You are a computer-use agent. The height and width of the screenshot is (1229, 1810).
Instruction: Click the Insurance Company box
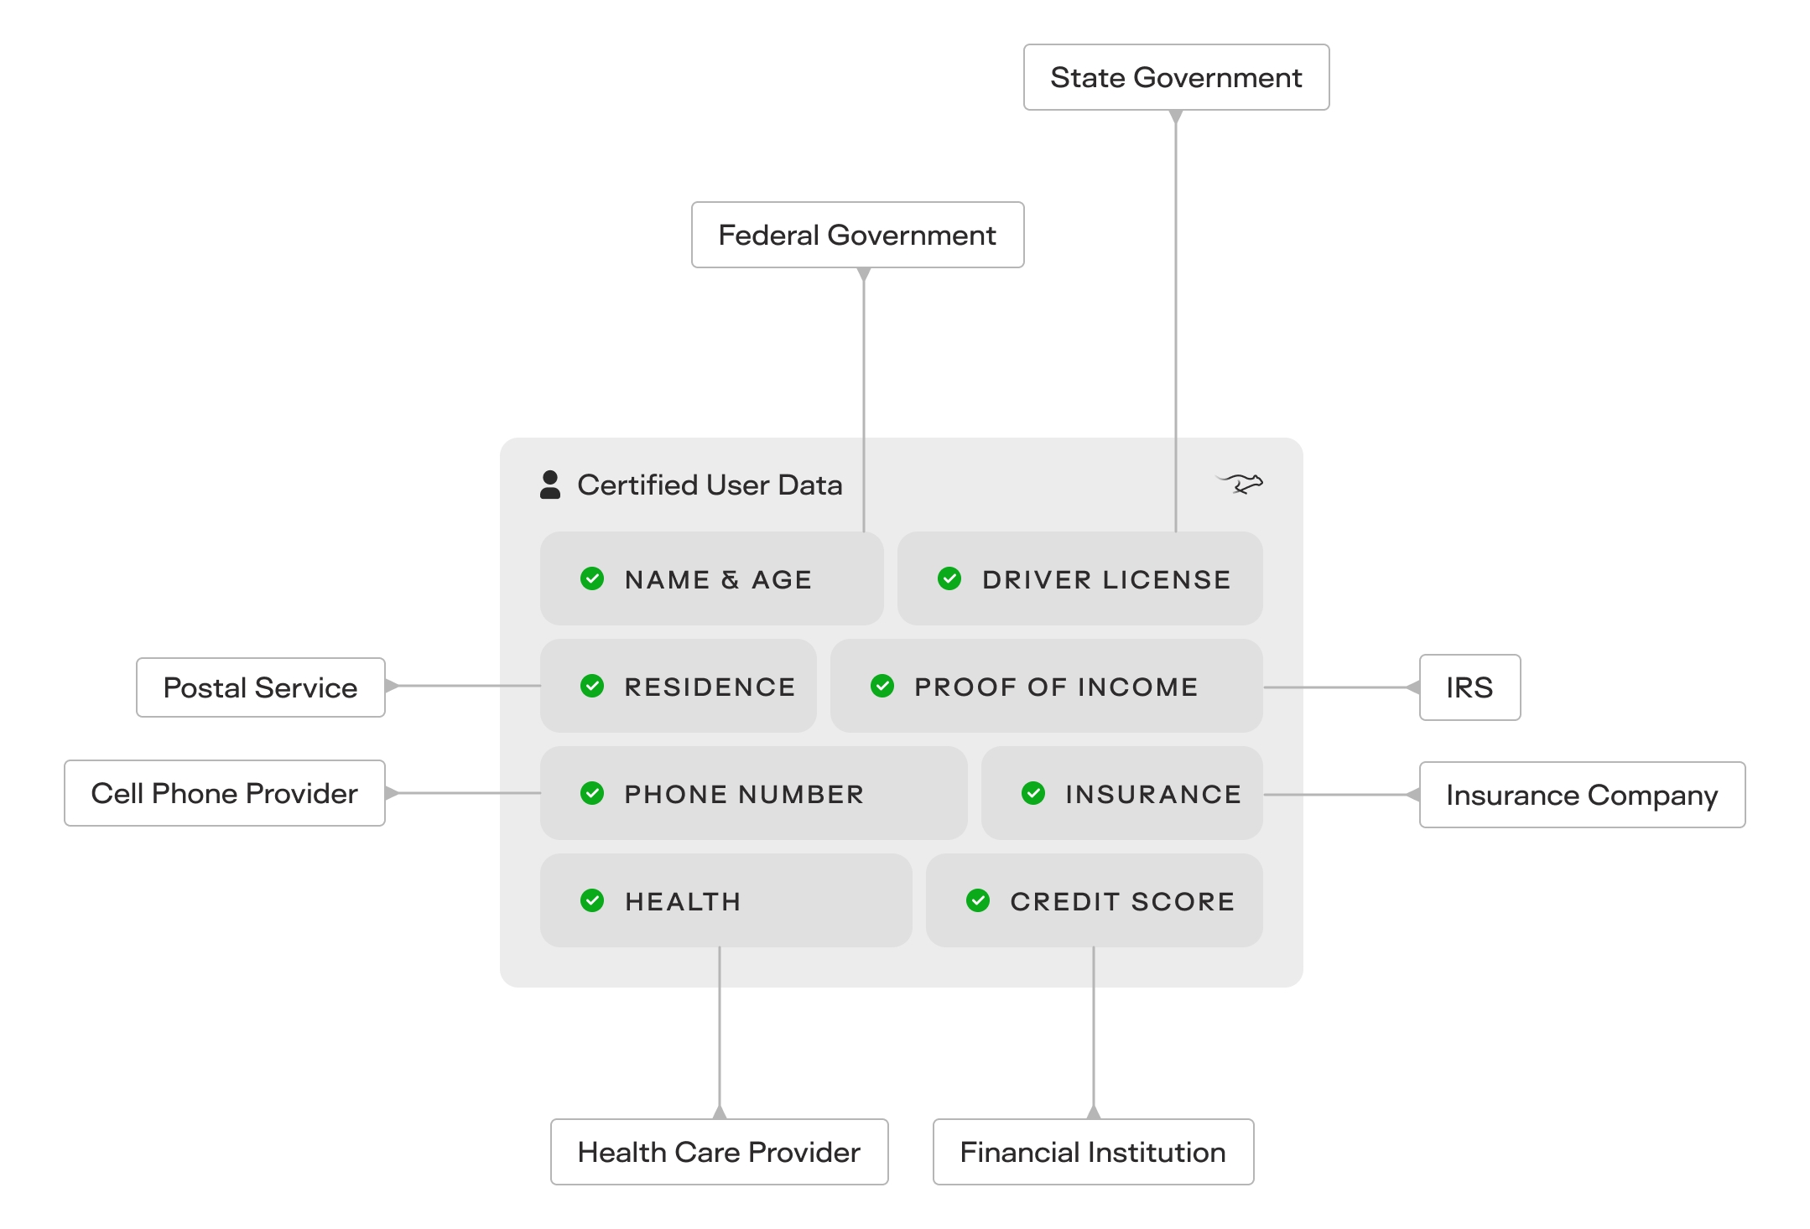(1582, 795)
